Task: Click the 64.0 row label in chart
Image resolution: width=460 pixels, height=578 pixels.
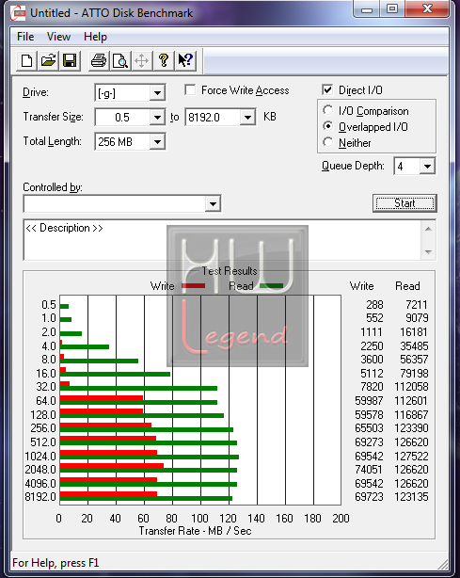Action: 46,401
